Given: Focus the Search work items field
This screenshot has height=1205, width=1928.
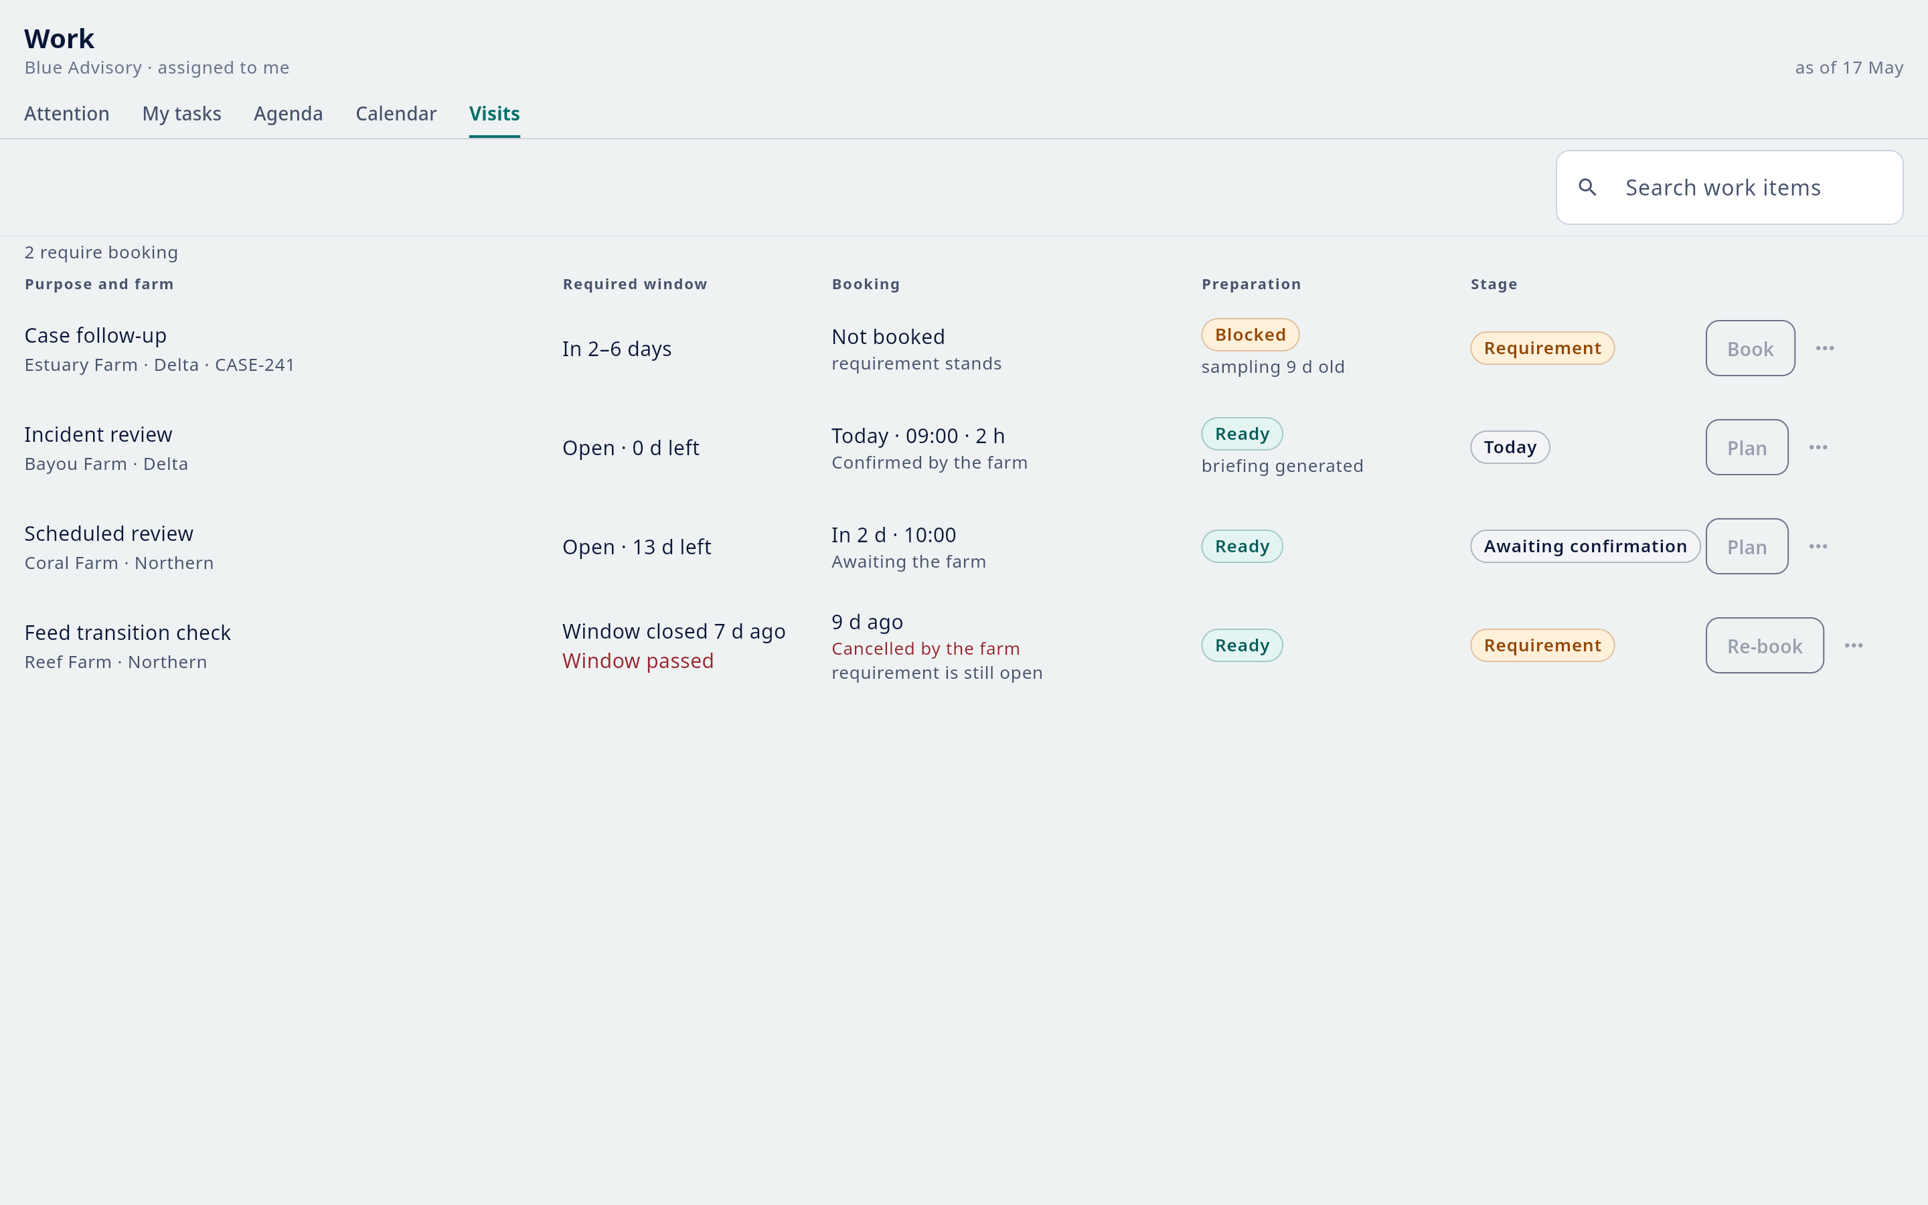Looking at the screenshot, I should tap(1729, 187).
